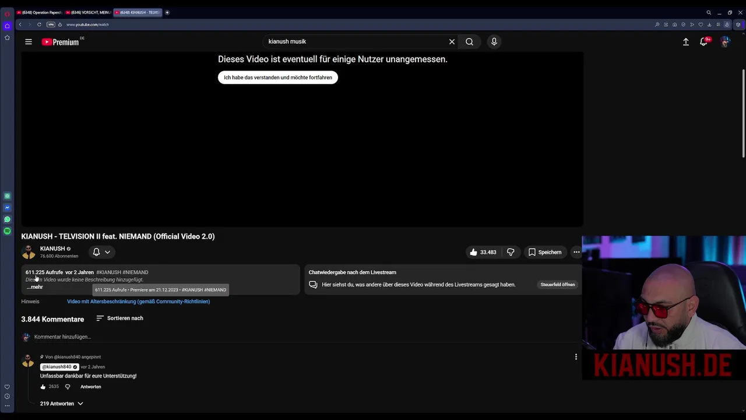The width and height of the screenshot is (746, 420).
Task: Open WhatsApp in the Opera sidebar
Action: point(7,219)
